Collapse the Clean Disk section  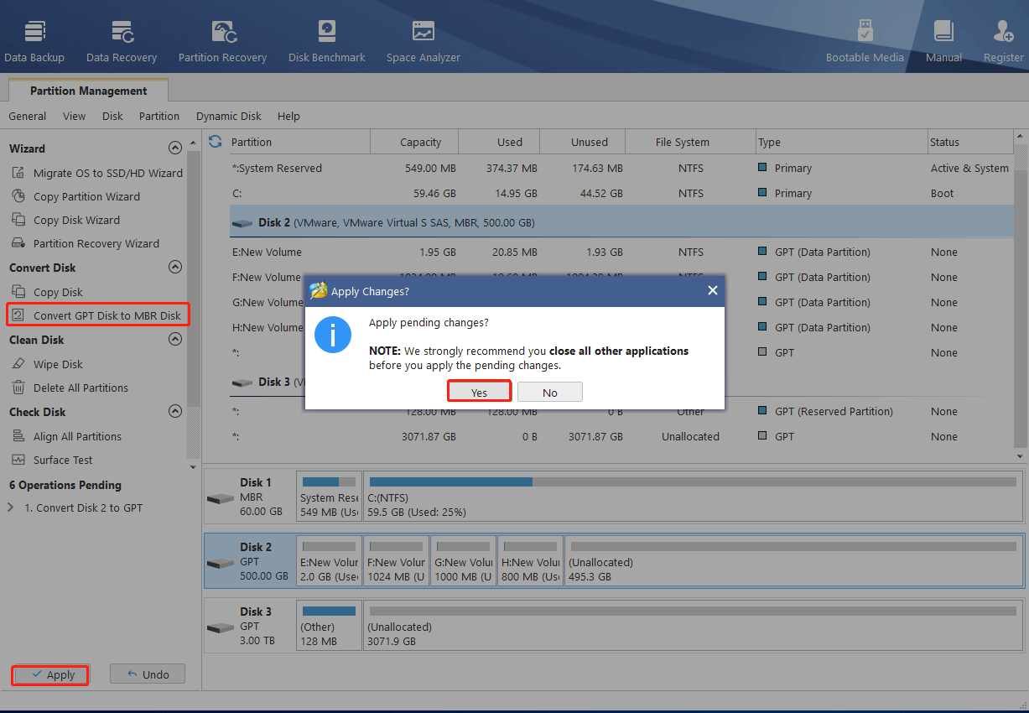(x=174, y=339)
